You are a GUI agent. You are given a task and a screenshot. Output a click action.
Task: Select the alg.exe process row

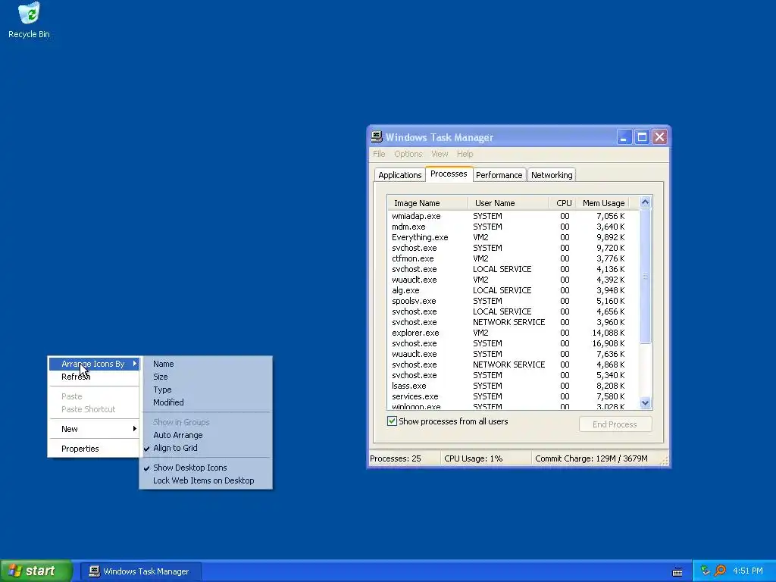click(x=513, y=290)
